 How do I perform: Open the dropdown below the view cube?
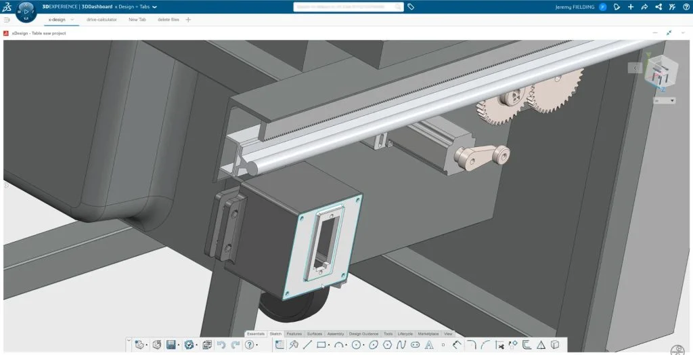point(664,100)
